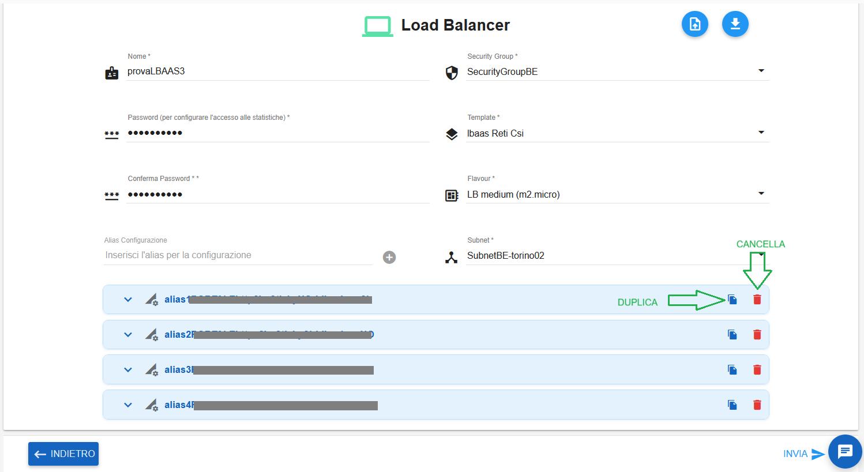Delete the alias3 configuration
Viewport: 864px width, 472px height.
tap(757, 370)
